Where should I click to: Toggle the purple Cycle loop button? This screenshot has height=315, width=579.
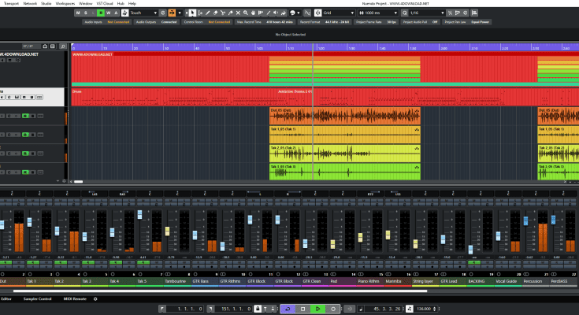(x=289, y=309)
